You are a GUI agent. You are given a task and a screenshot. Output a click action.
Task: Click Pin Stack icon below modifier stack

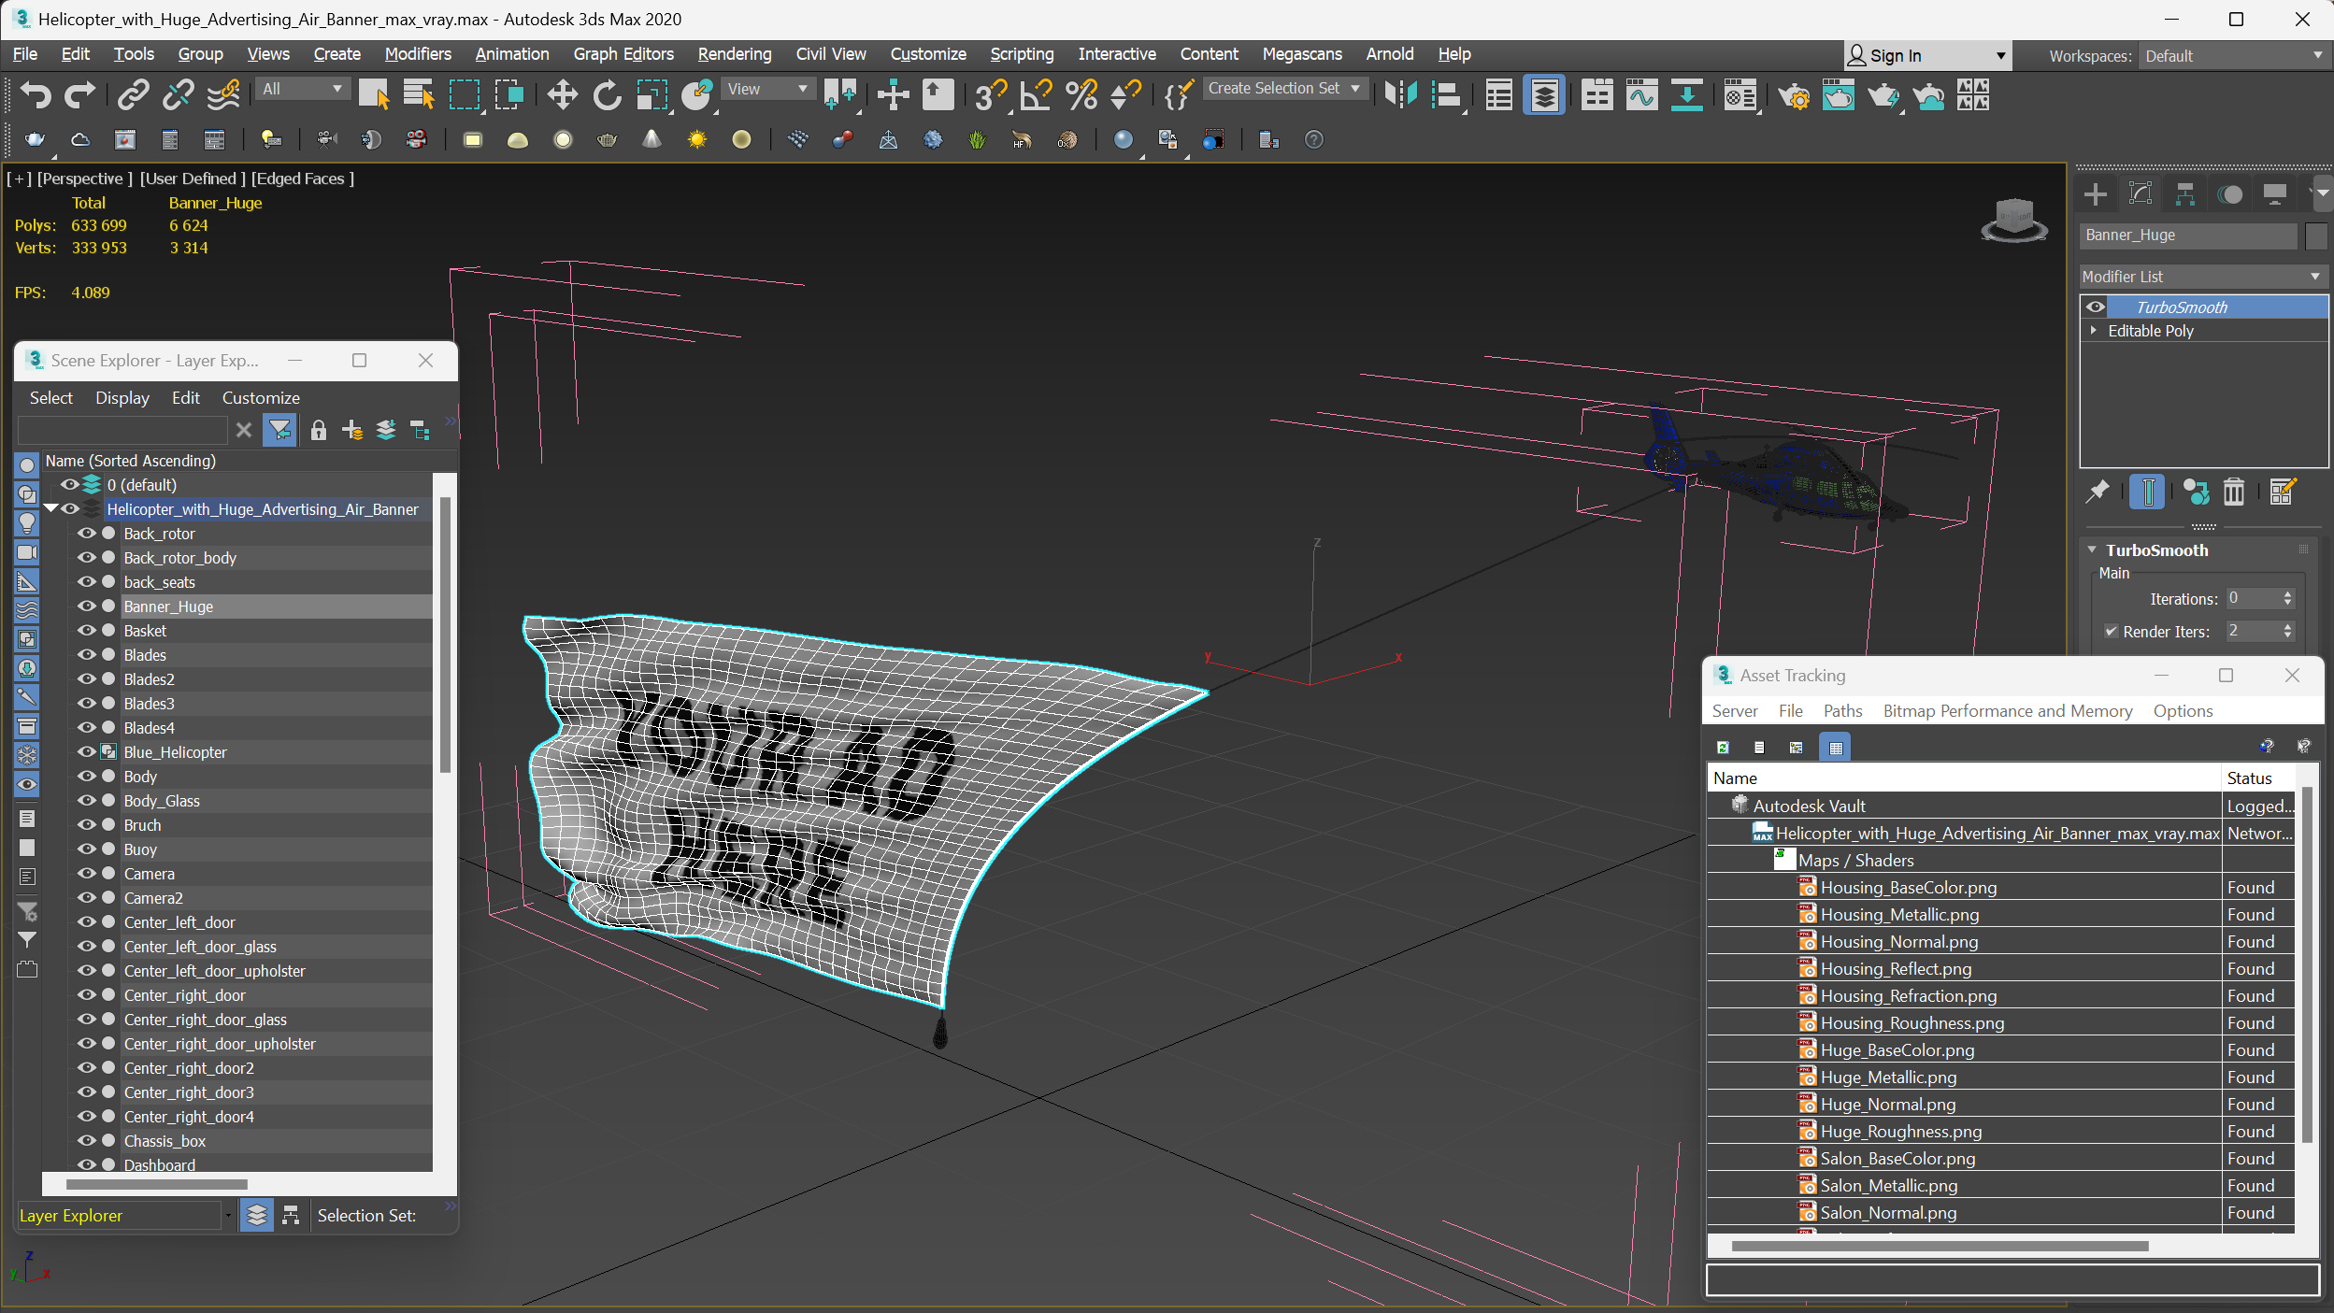pos(2098,492)
